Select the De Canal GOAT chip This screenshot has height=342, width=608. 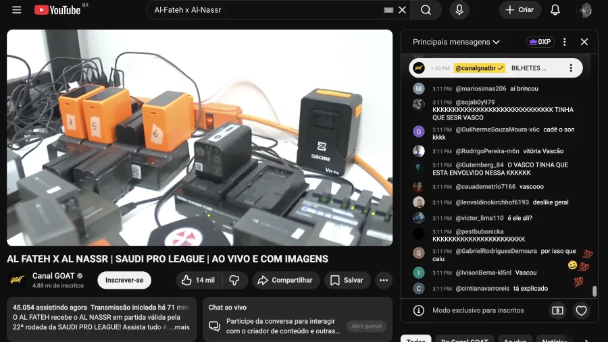465,339
